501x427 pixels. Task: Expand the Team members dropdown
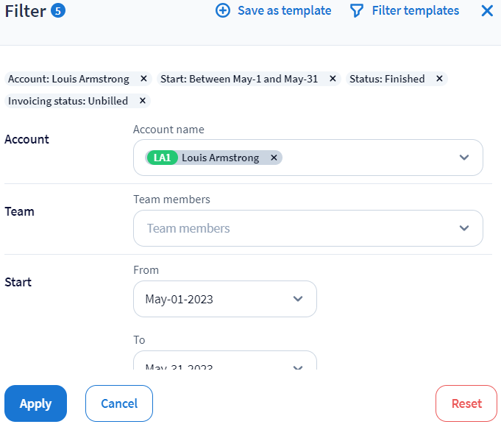pyautogui.click(x=463, y=228)
